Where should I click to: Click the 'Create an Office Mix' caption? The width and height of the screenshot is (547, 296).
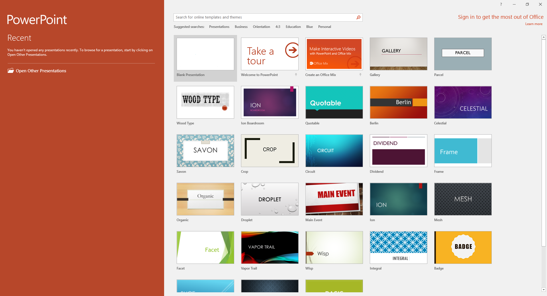click(x=321, y=75)
